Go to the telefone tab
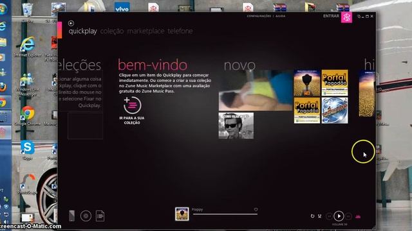This screenshot has width=412, height=231. pos(180,31)
